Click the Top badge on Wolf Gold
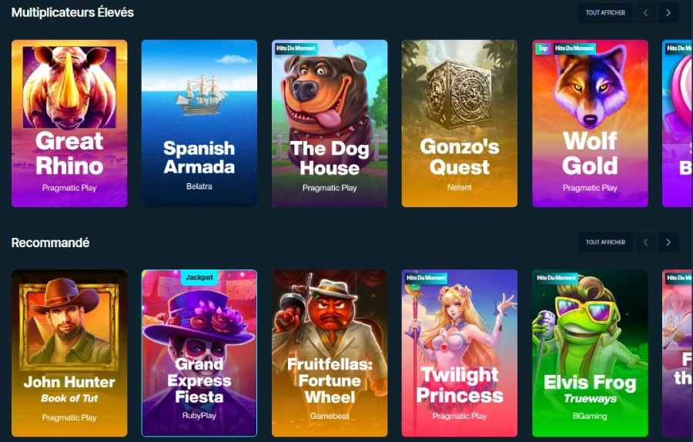Screen dimensions: 693x442 (543, 49)
